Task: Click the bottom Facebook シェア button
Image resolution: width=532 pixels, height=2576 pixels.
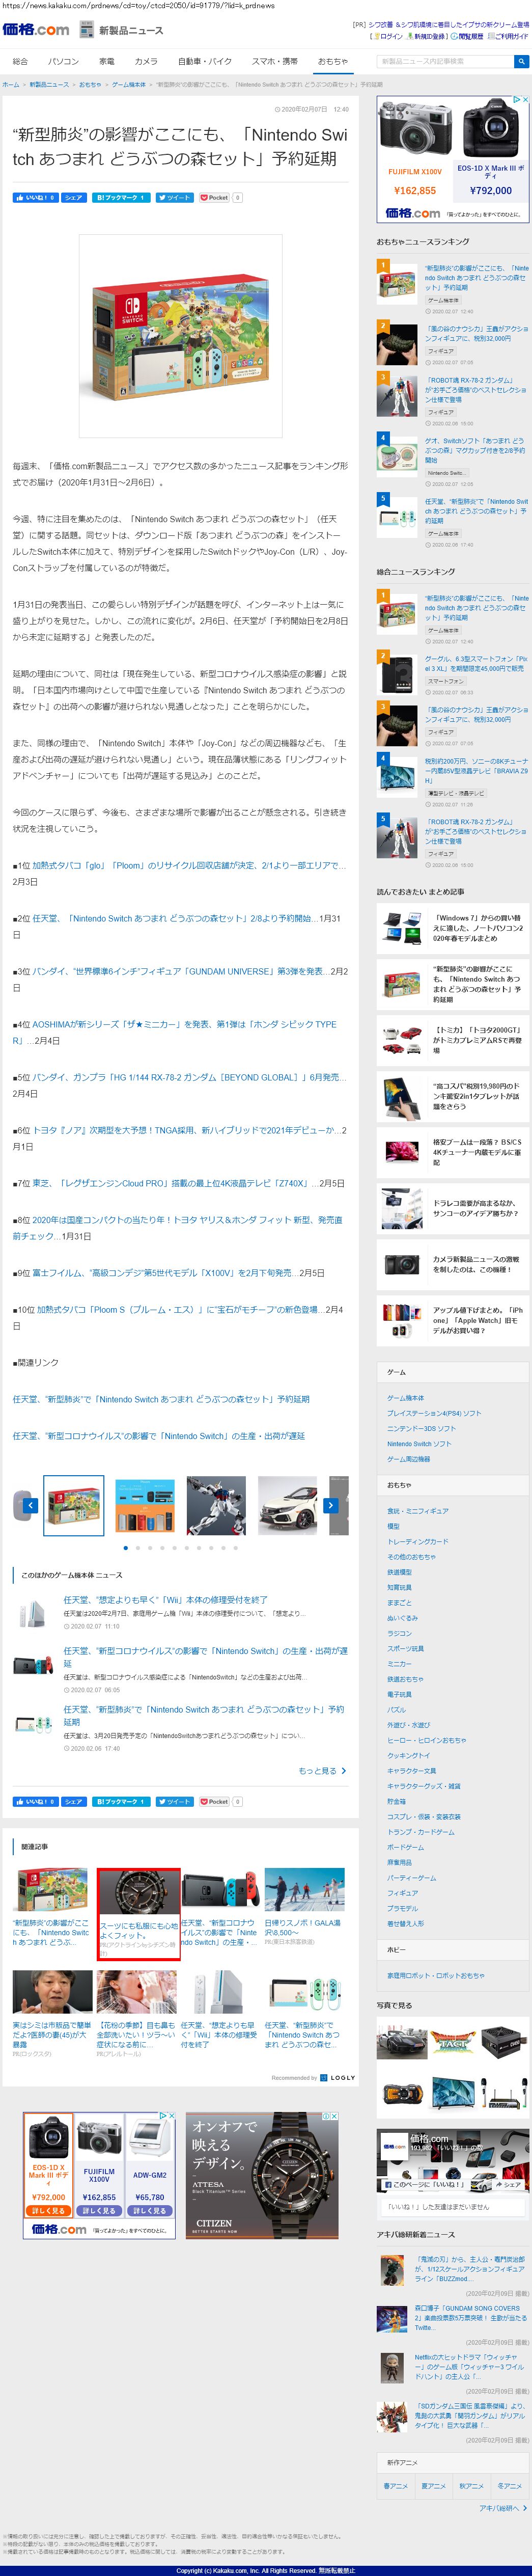Action: [x=73, y=1801]
